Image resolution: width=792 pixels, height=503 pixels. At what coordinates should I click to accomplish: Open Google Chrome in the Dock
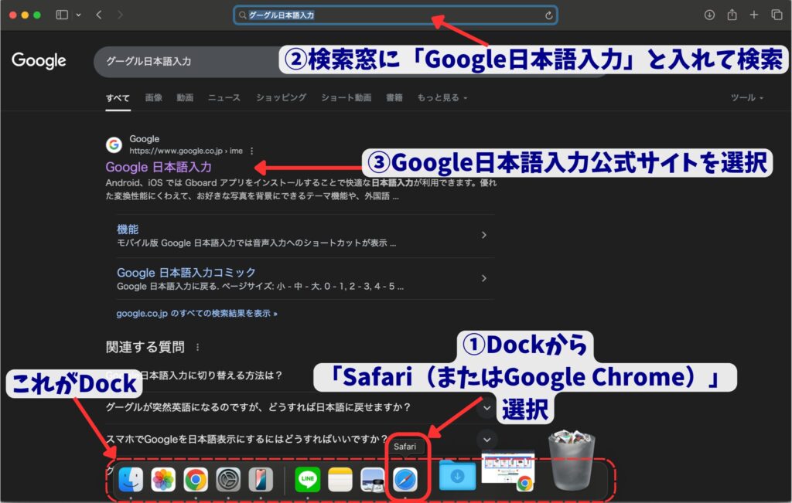[196, 479]
